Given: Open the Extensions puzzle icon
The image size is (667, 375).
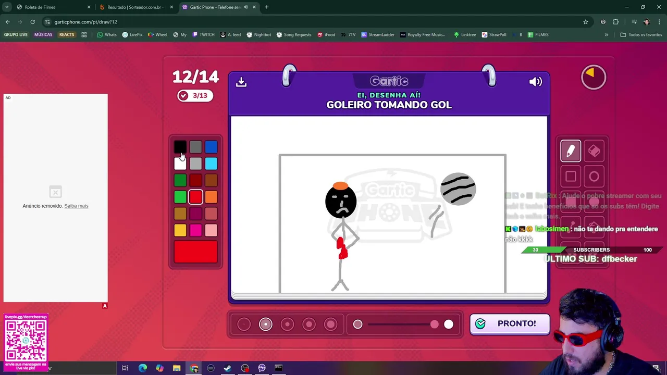Looking at the screenshot, I should pos(615,22).
